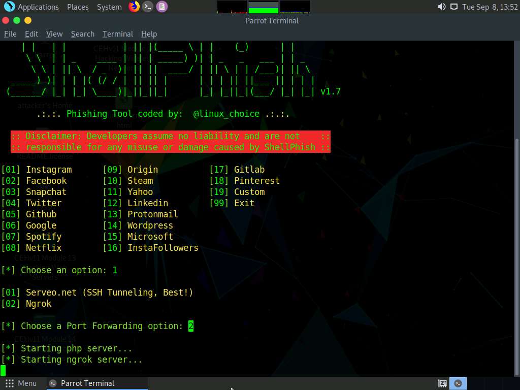Open the Edit menu
Screen dimensions: 520x390
[31, 34]
